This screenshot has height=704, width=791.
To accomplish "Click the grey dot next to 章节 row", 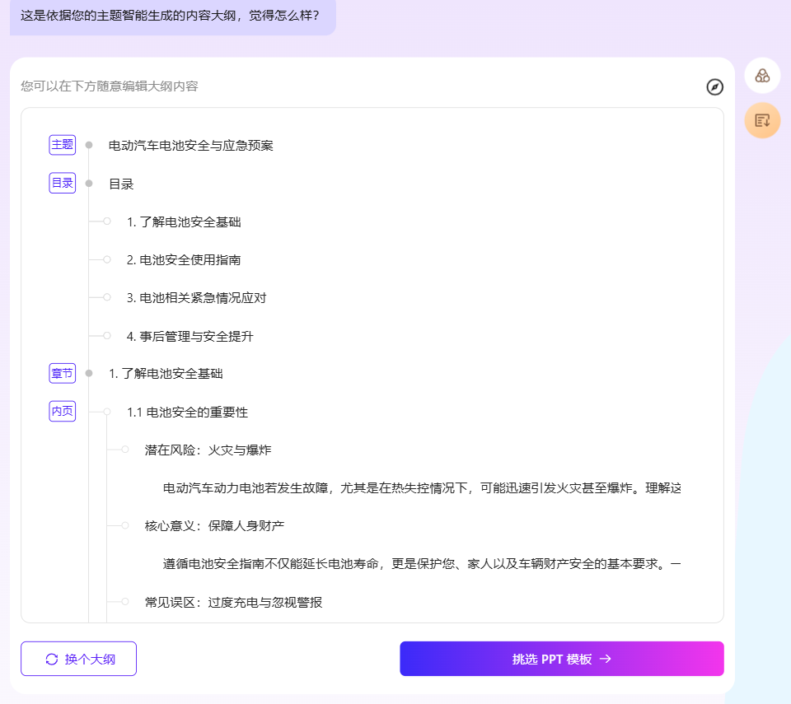I will click(89, 373).
